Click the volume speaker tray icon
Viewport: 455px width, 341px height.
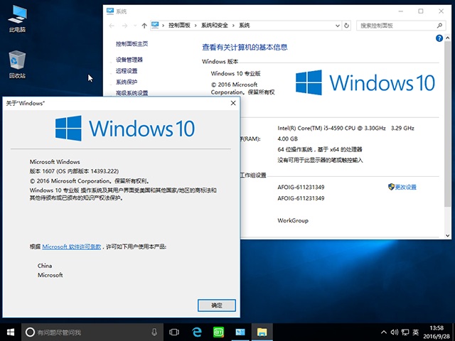(394, 332)
